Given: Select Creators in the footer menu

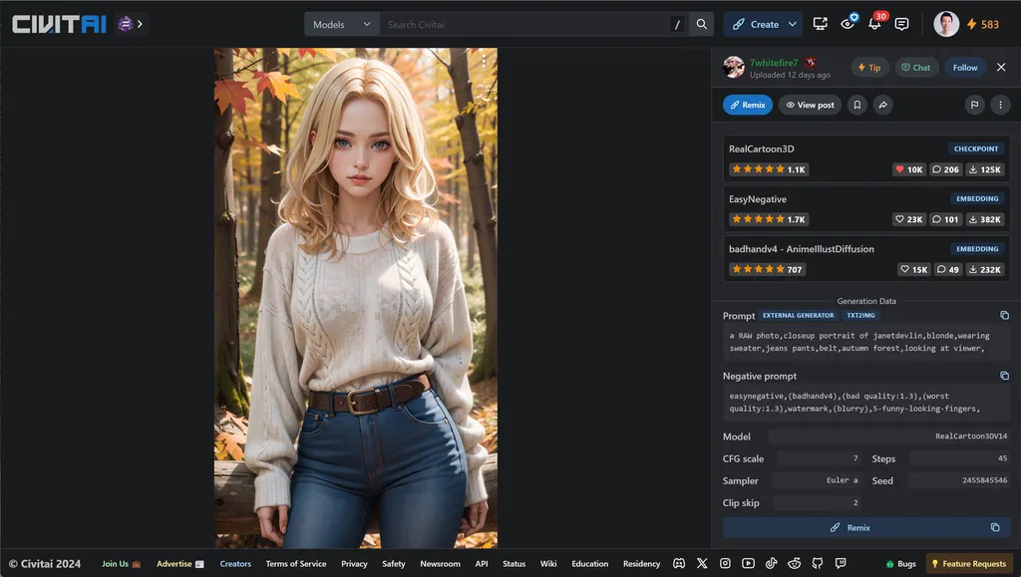Looking at the screenshot, I should [x=235, y=563].
